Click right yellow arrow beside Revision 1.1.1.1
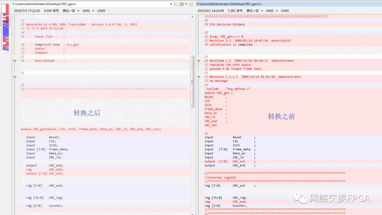Image resolution: width=382 pixels, height=215 pixels. (x=198, y=77)
